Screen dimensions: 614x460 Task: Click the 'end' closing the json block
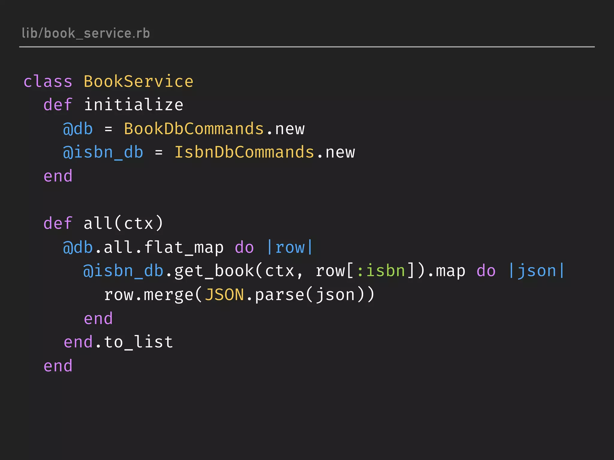tap(98, 319)
